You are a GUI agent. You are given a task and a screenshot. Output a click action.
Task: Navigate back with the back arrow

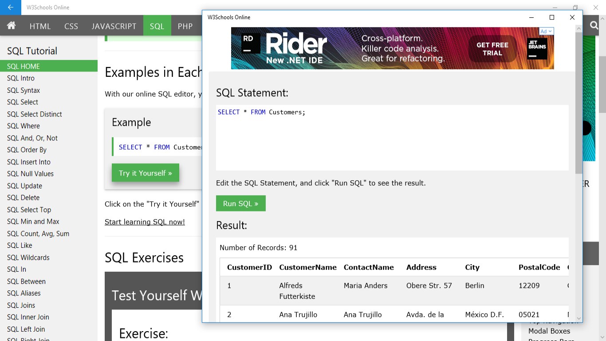[10, 8]
